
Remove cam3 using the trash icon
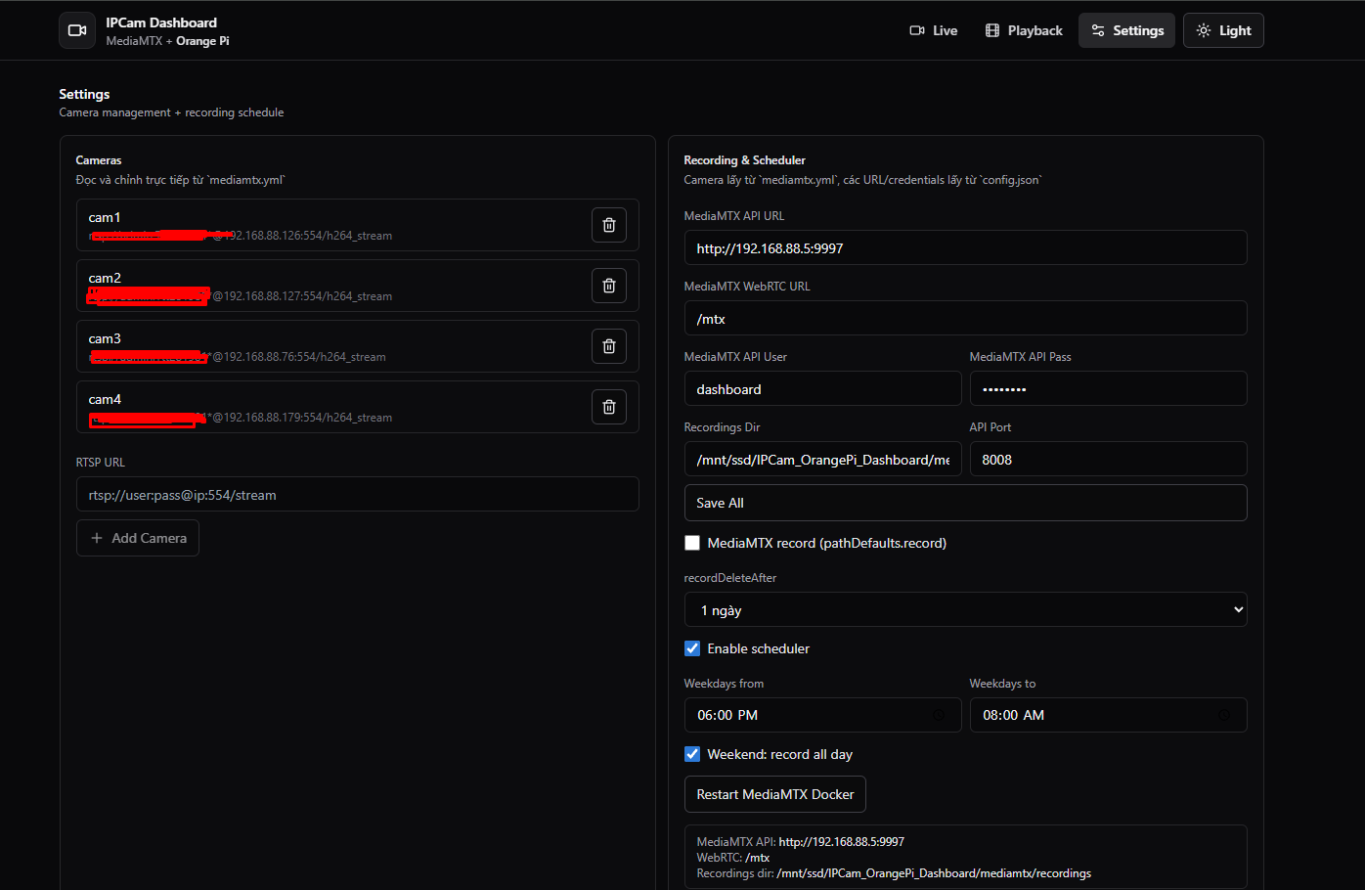pos(609,346)
